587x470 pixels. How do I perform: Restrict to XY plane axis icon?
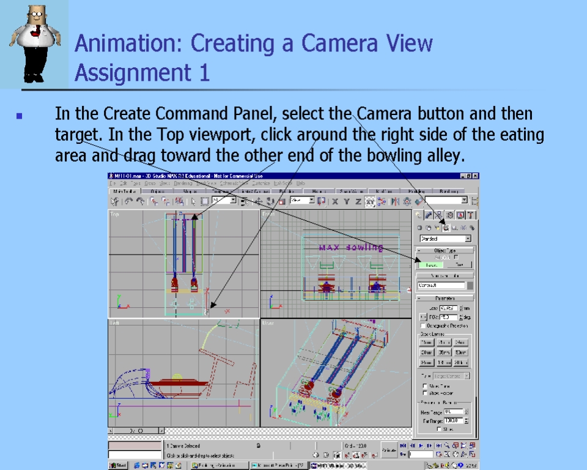tap(369, 201)
